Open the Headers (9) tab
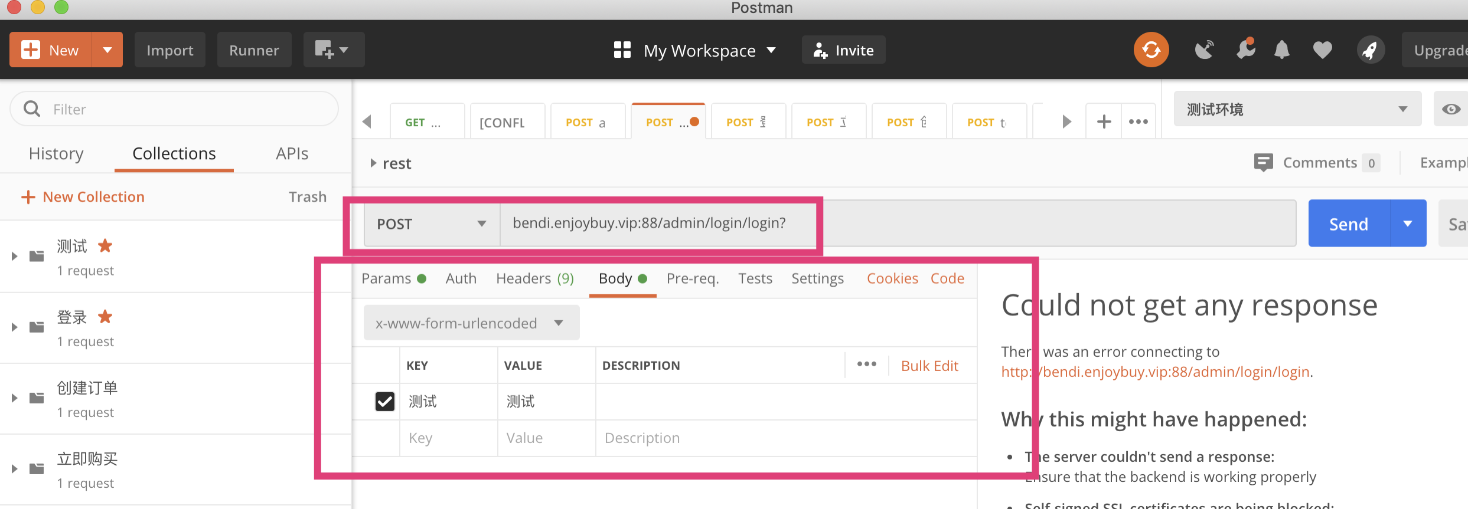 535,278
